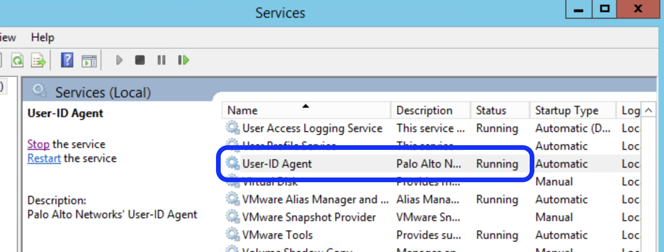Select the VMware Tools service
Viewport: 664px width, 252px height.
[278, 235]
